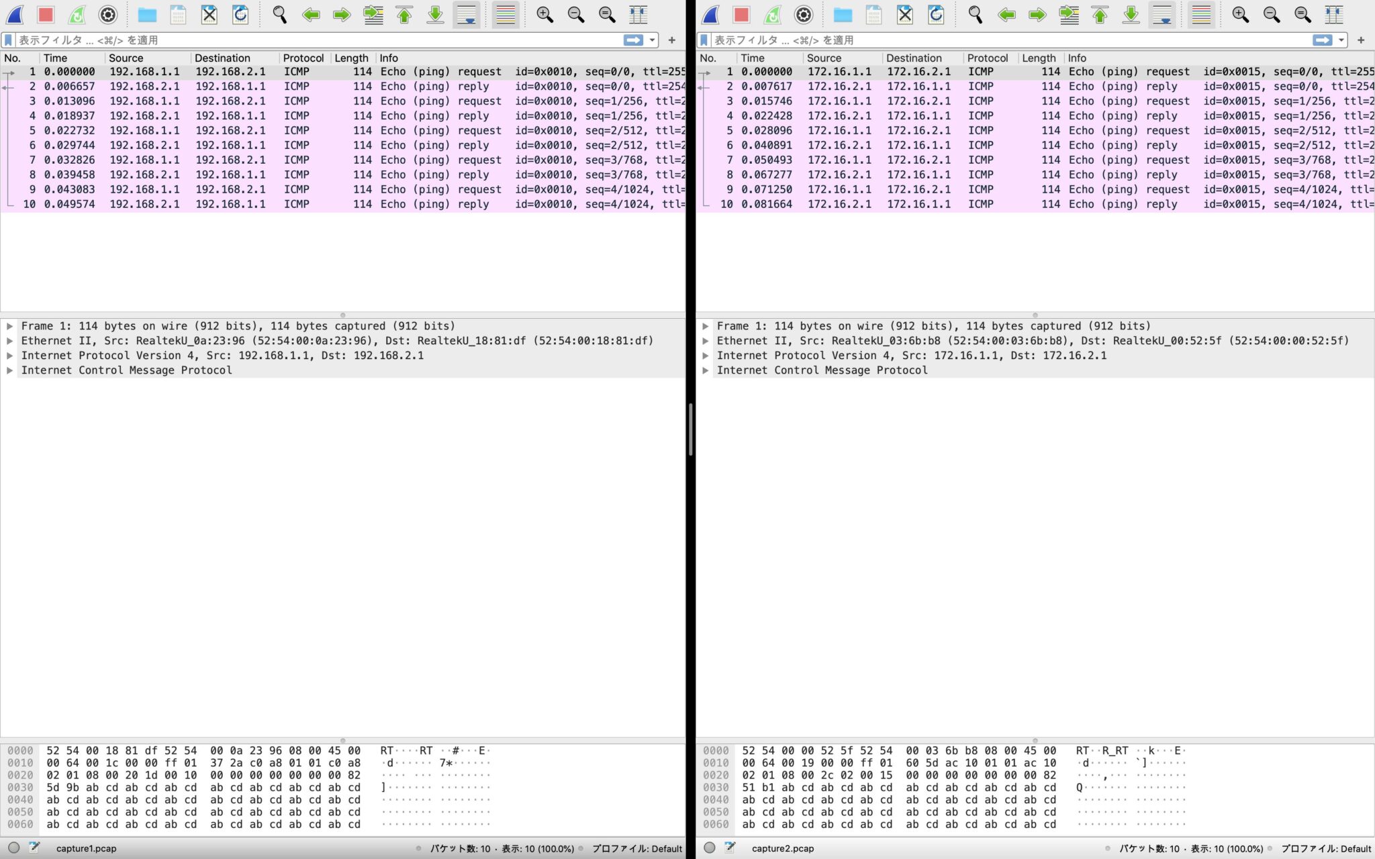Open capture file folder icon in left window
This screenshot has width=1375, height=859.
pos(147,14)
